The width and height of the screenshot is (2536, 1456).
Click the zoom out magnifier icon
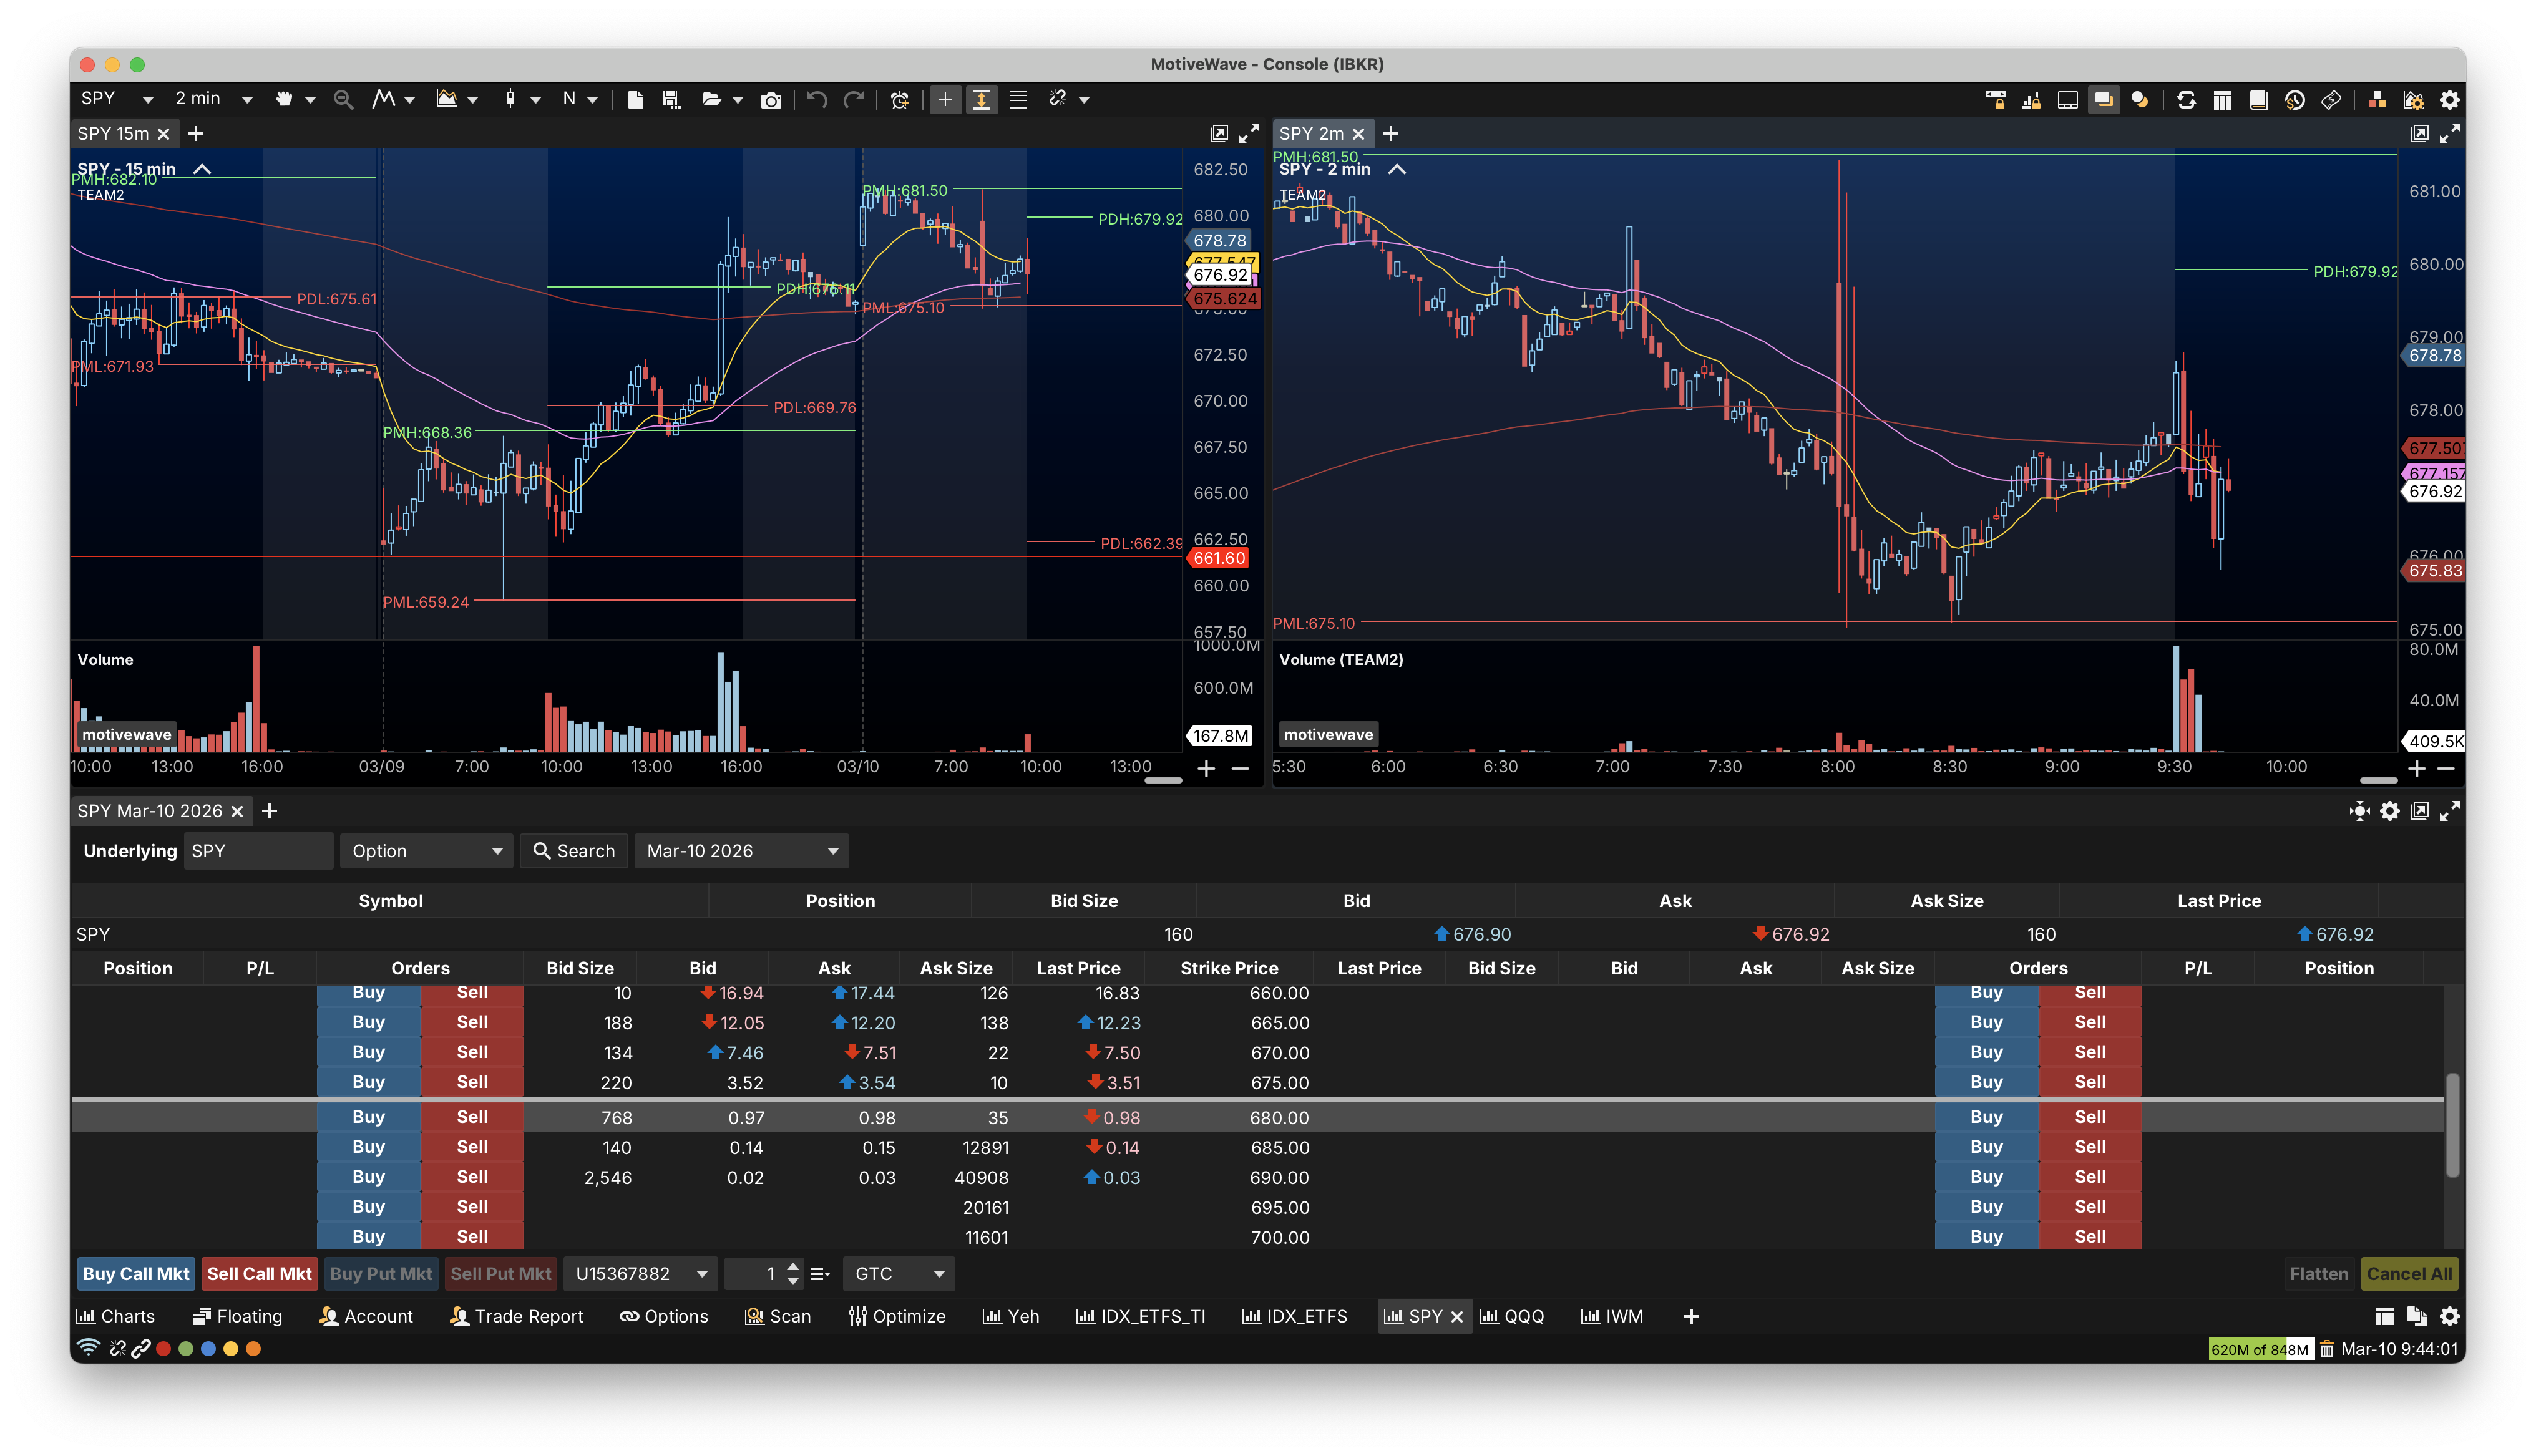(343, 99)
